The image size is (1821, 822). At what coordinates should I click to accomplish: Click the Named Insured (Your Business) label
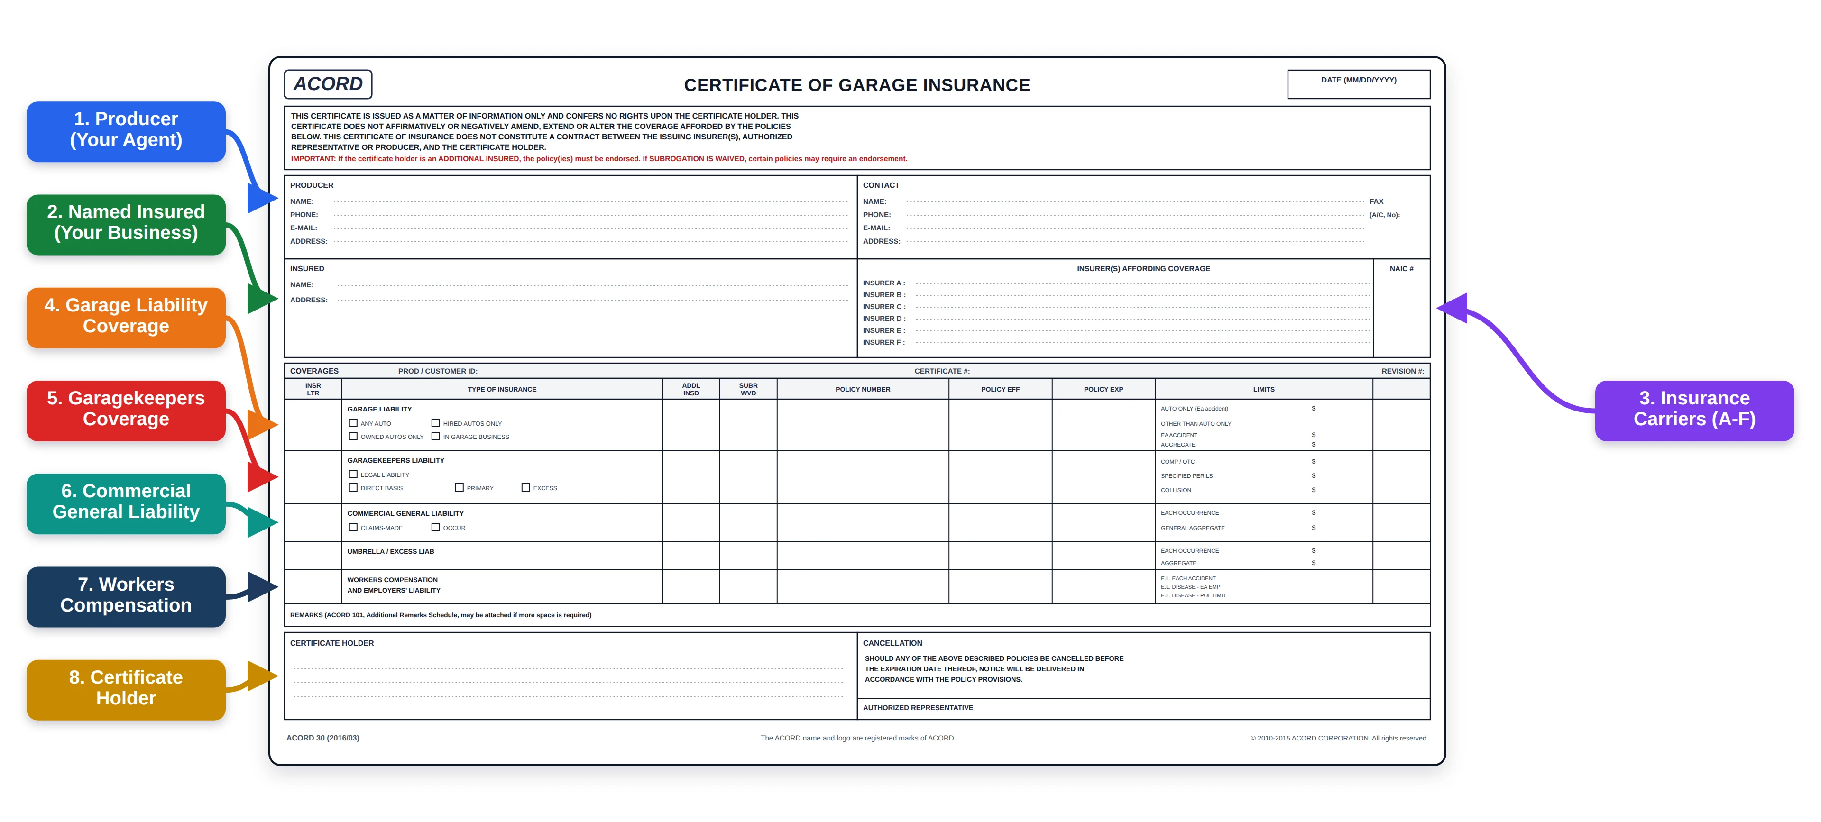pos(126,224)
